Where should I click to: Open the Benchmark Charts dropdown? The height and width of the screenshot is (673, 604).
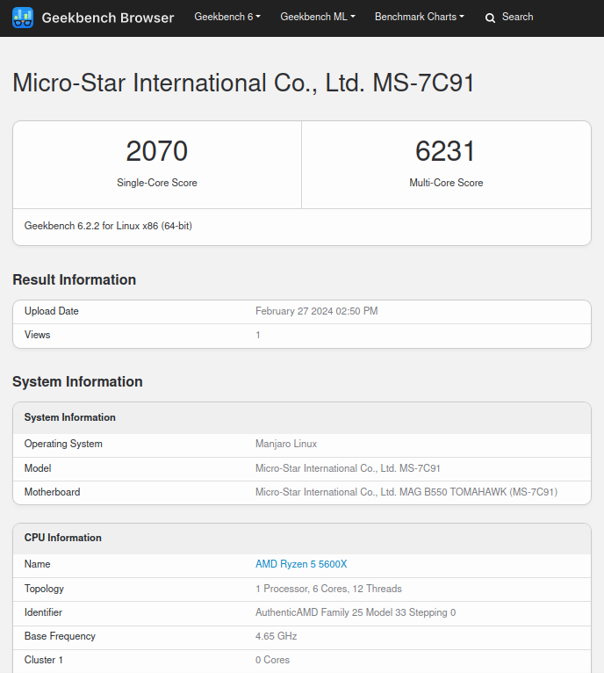(x=420, y=17)
